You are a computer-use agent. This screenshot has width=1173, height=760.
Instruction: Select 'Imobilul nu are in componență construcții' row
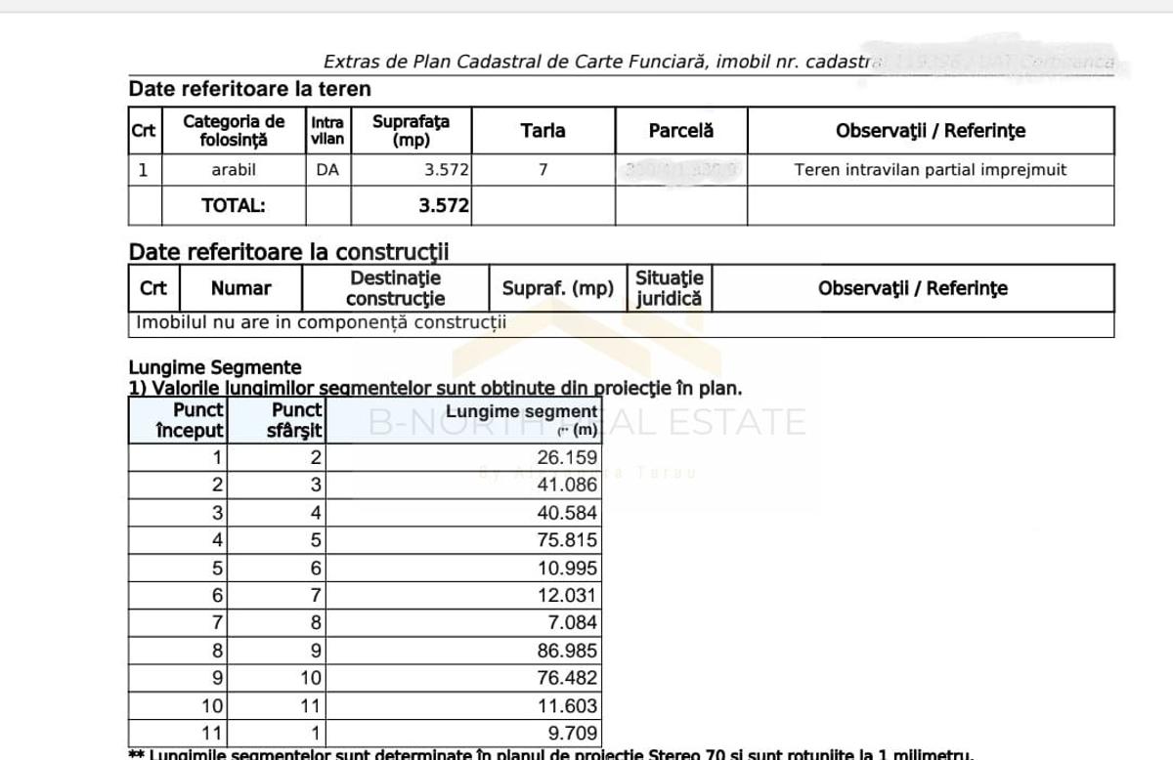321,322
